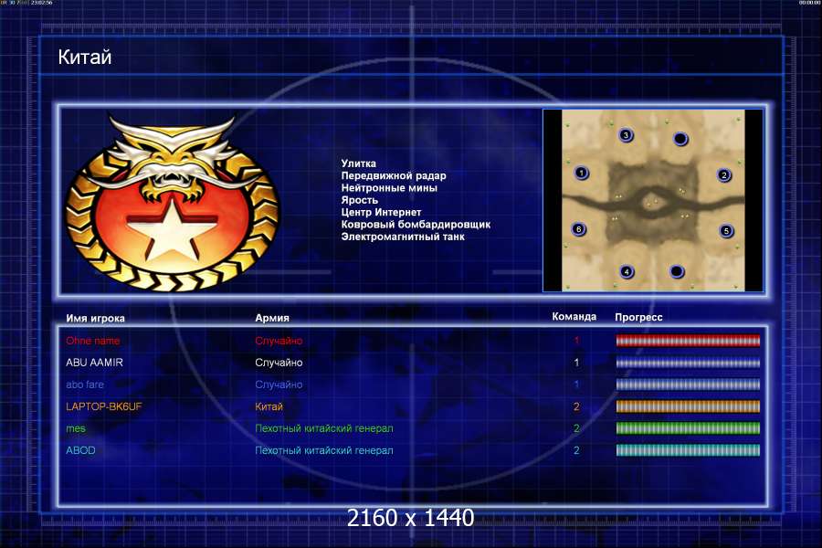Select player name 'Ohne name'
This screenshot has height=548, width=822.
pos(93,341)
